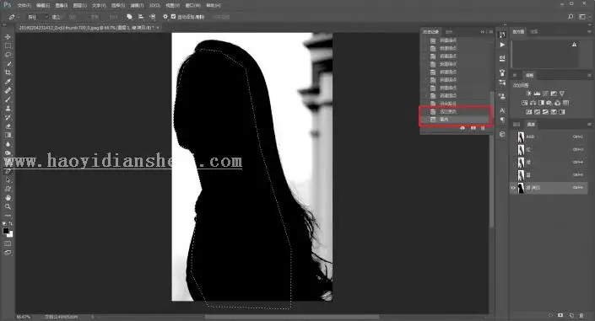Open the 编辑 (Edit) menu
The height and width of the screenshot is (321, 595).
[x=43, y=6]
